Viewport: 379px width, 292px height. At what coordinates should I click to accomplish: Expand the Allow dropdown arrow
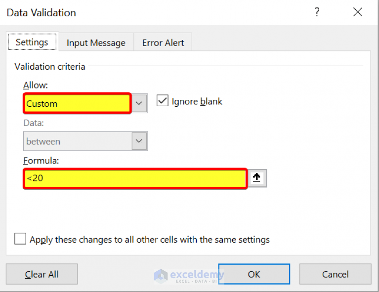click(x=139, y=103)
